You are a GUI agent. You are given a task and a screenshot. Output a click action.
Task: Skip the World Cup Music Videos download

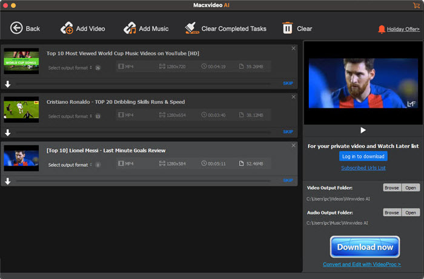[288, 83]
